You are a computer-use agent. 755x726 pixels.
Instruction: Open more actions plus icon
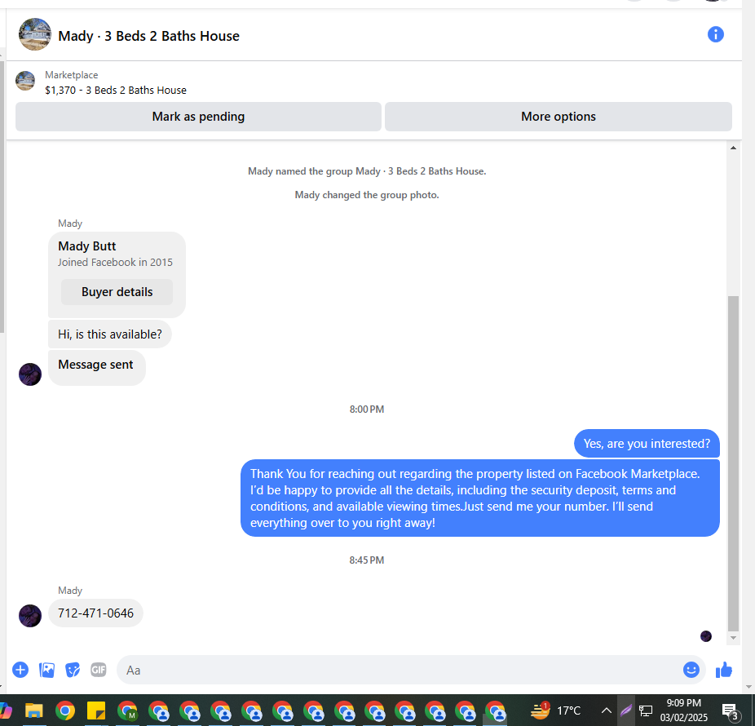(x=20, y=670)
